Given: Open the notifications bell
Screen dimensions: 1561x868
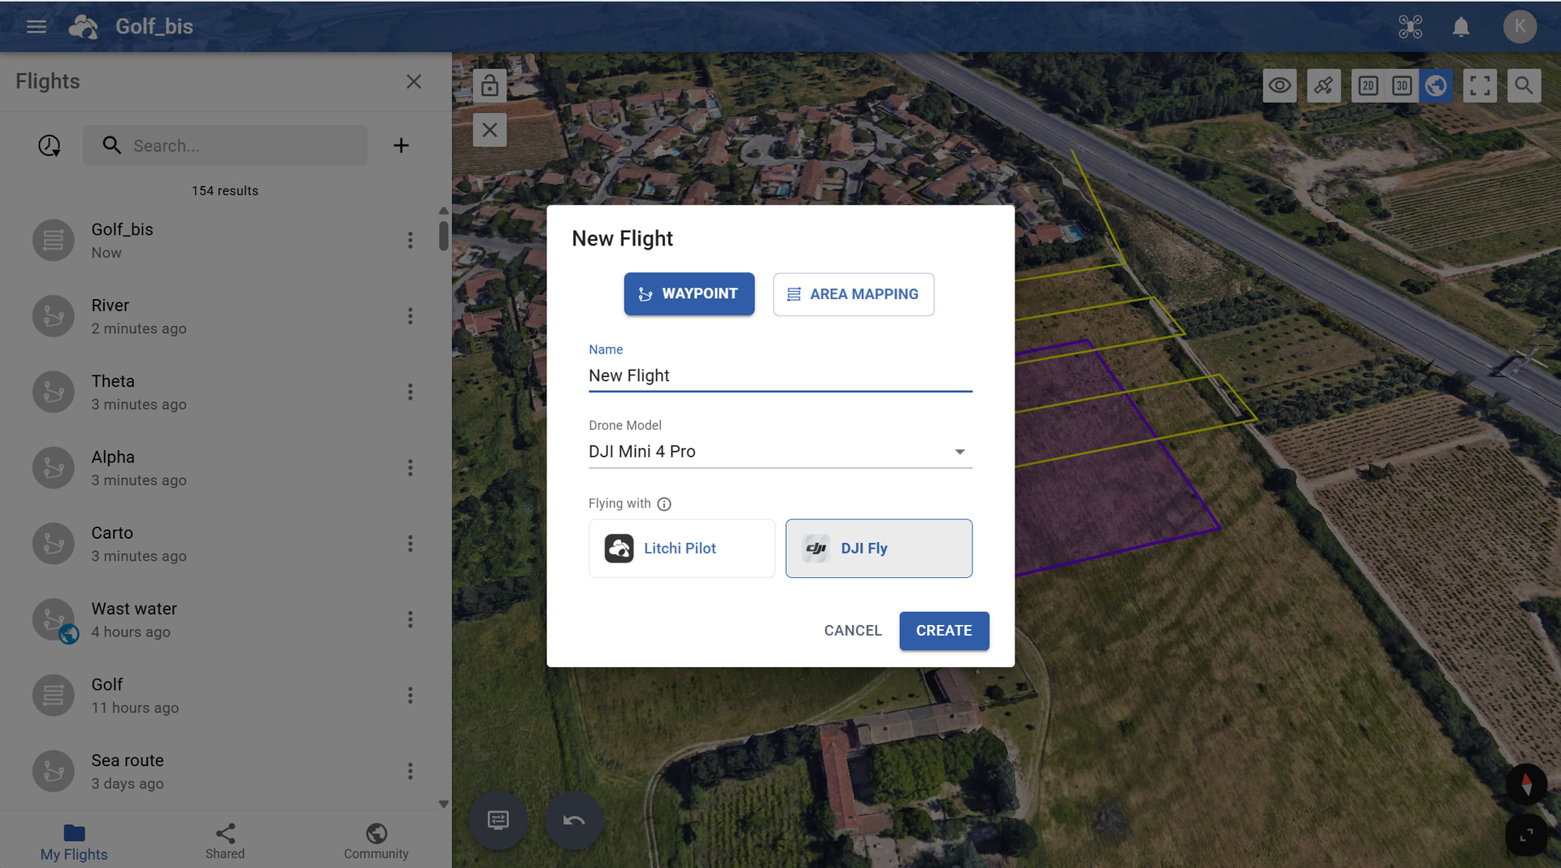Looking at the screenshot, I should click(x=1461, y=27).
